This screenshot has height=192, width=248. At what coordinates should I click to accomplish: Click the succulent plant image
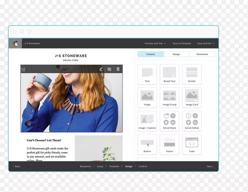99,148
